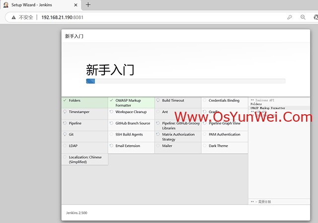
Task: Click the Folders line in install log
Action: click(x=256, y=104)
